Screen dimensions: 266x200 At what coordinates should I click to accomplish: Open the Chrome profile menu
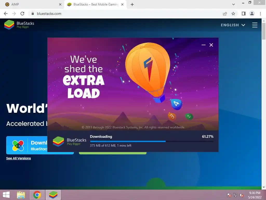[252, 14]
